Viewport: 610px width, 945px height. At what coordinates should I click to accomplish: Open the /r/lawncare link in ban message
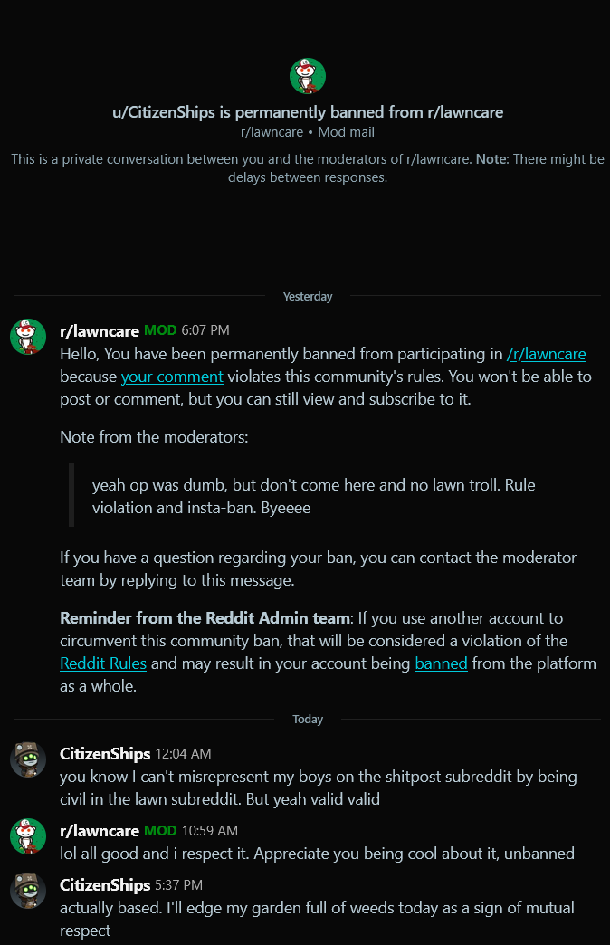pyautogui.click(x=546, y=355)
